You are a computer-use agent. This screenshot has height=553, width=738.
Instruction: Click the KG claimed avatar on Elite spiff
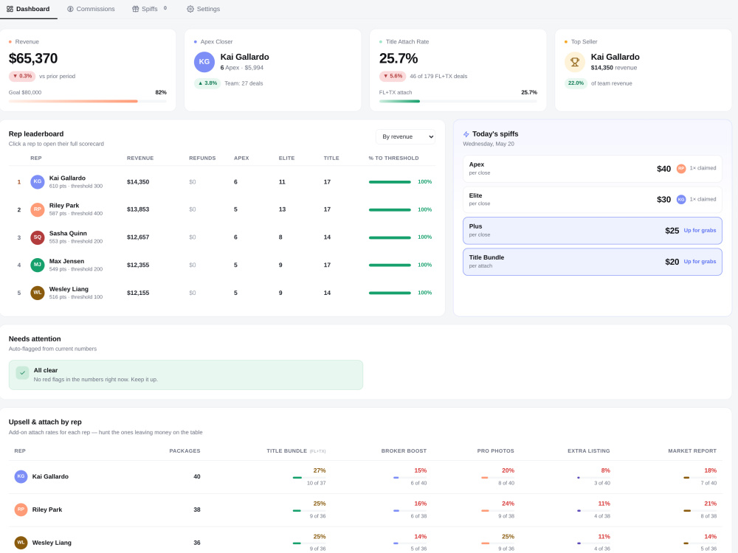681,199
